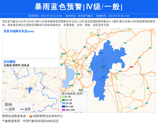Select the 50~100 dark blue rainfall swatch

(63, 106)
